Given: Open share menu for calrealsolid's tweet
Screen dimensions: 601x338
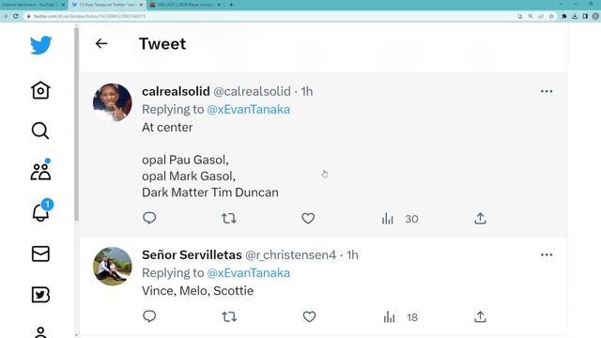Looking at the screenshot, I should coord(480,219).
